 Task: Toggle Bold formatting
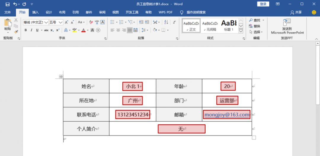(26, 30)
